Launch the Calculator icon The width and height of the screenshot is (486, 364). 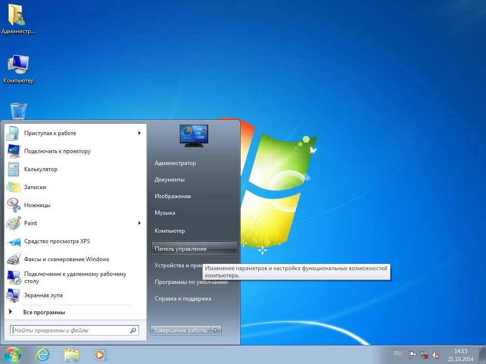(x=14, y=169)
